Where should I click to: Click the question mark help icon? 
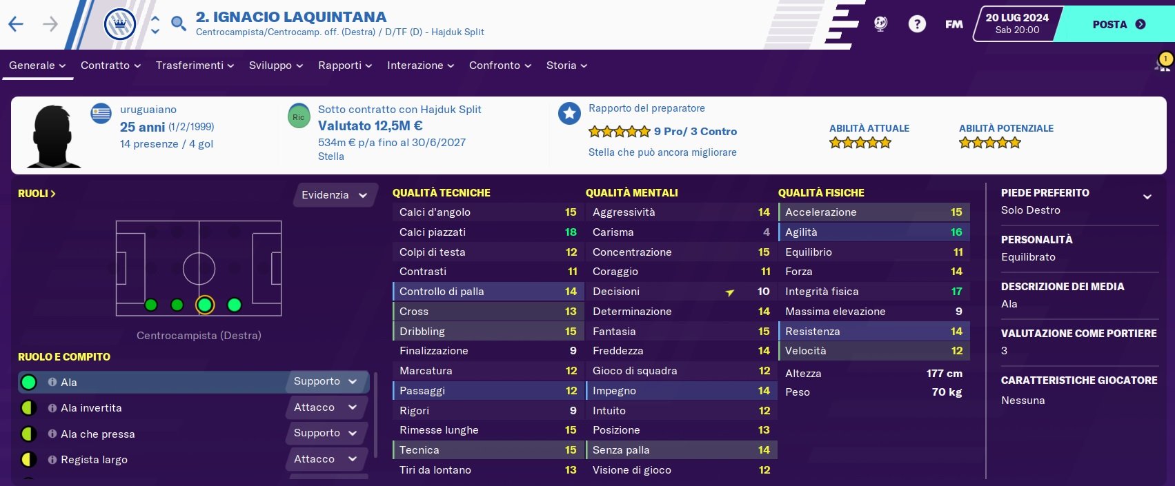(917, 25)
